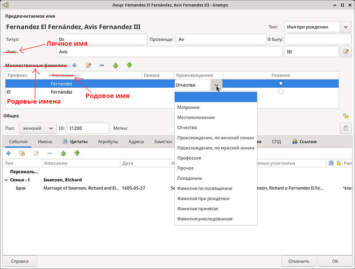Switch to the СПД tab

pos(276,141)
